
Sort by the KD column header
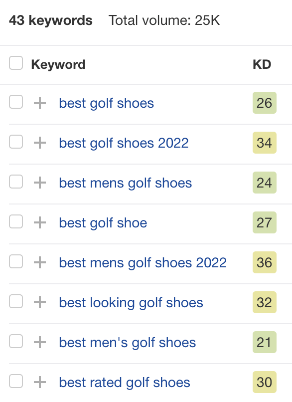[262, 64]
